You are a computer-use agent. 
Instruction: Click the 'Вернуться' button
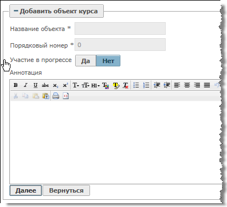66,190
